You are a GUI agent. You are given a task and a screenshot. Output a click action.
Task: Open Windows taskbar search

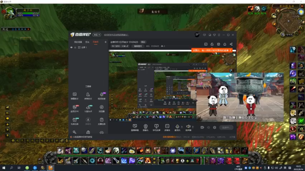pos(11,168)
